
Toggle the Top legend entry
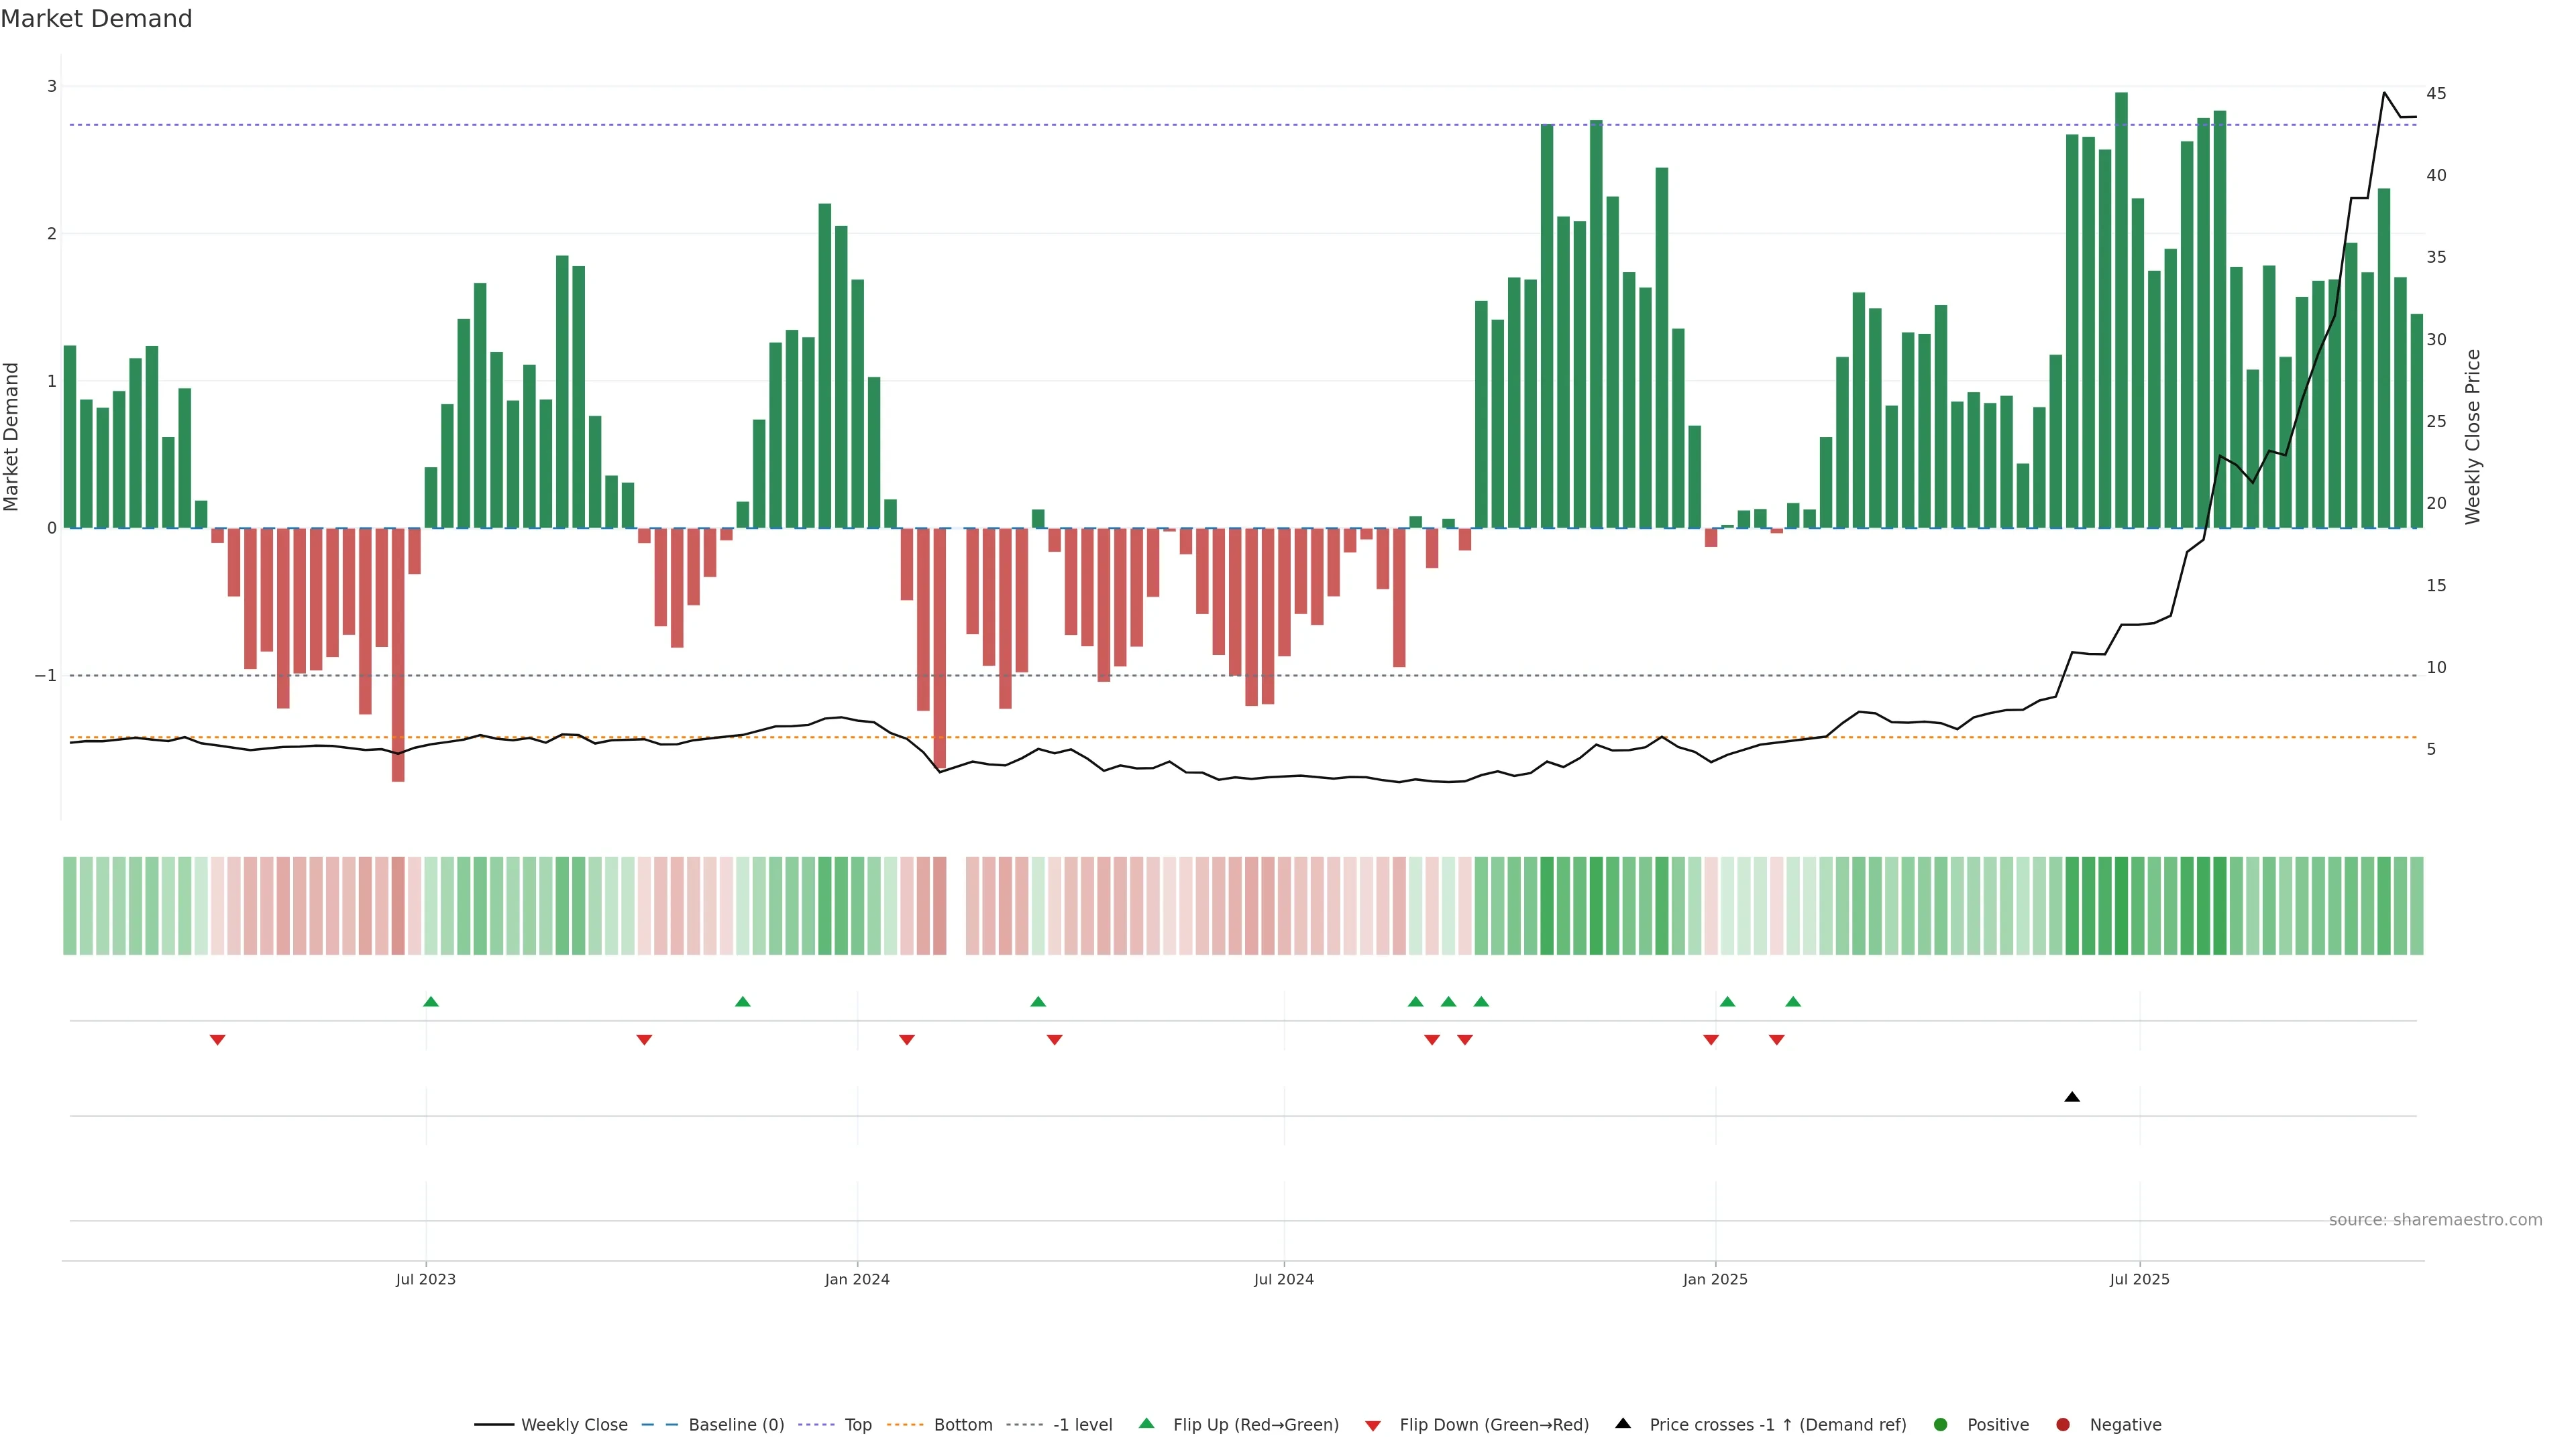pos(857,1425)
